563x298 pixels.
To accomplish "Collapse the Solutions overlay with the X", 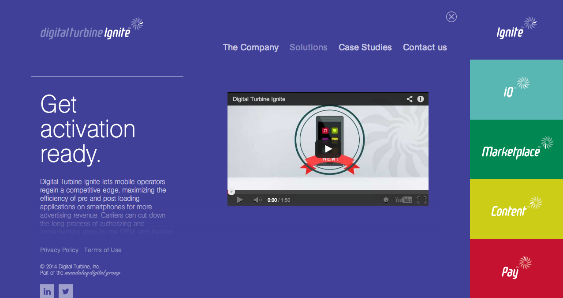I will [451, 17].
